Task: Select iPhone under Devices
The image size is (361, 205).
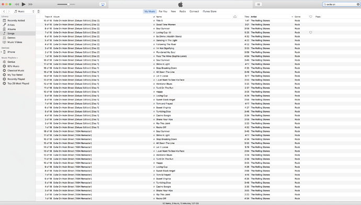Action: point(11,52)
